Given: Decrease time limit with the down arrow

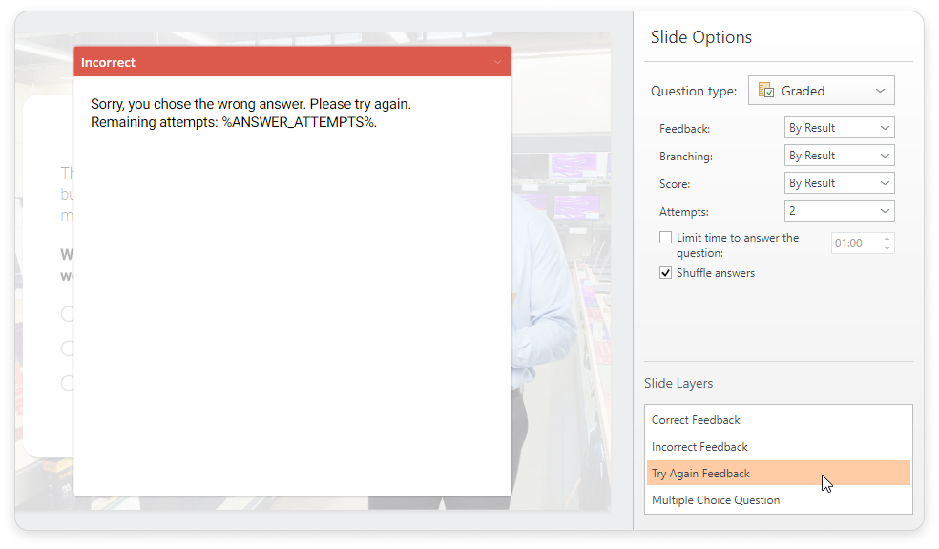Looking at the screenshot, I should (887, 248).
